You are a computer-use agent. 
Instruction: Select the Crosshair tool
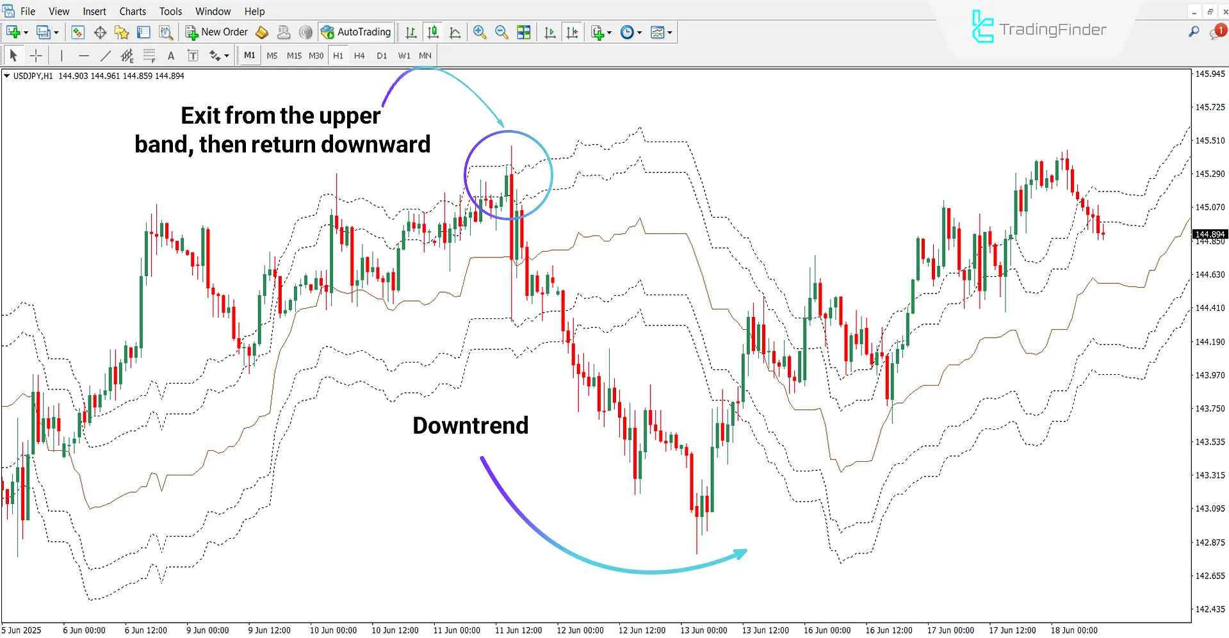coord(37,55)
